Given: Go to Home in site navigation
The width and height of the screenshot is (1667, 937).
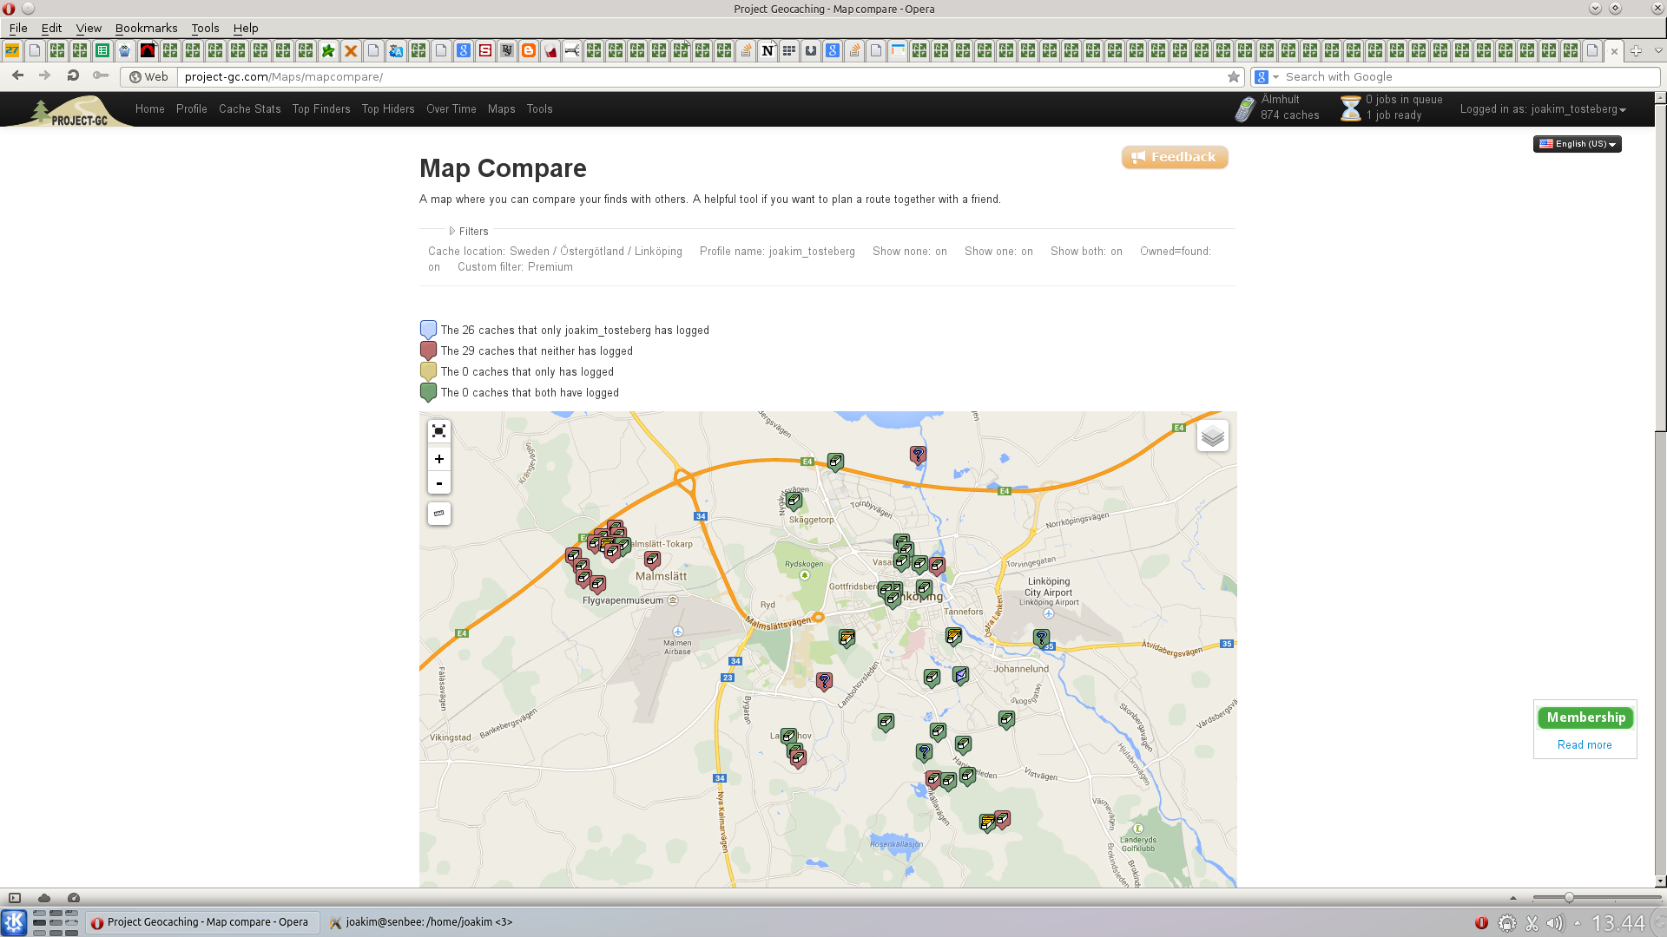Looking at the screenshot, I should pyautogui.click(x=150, y=109).
